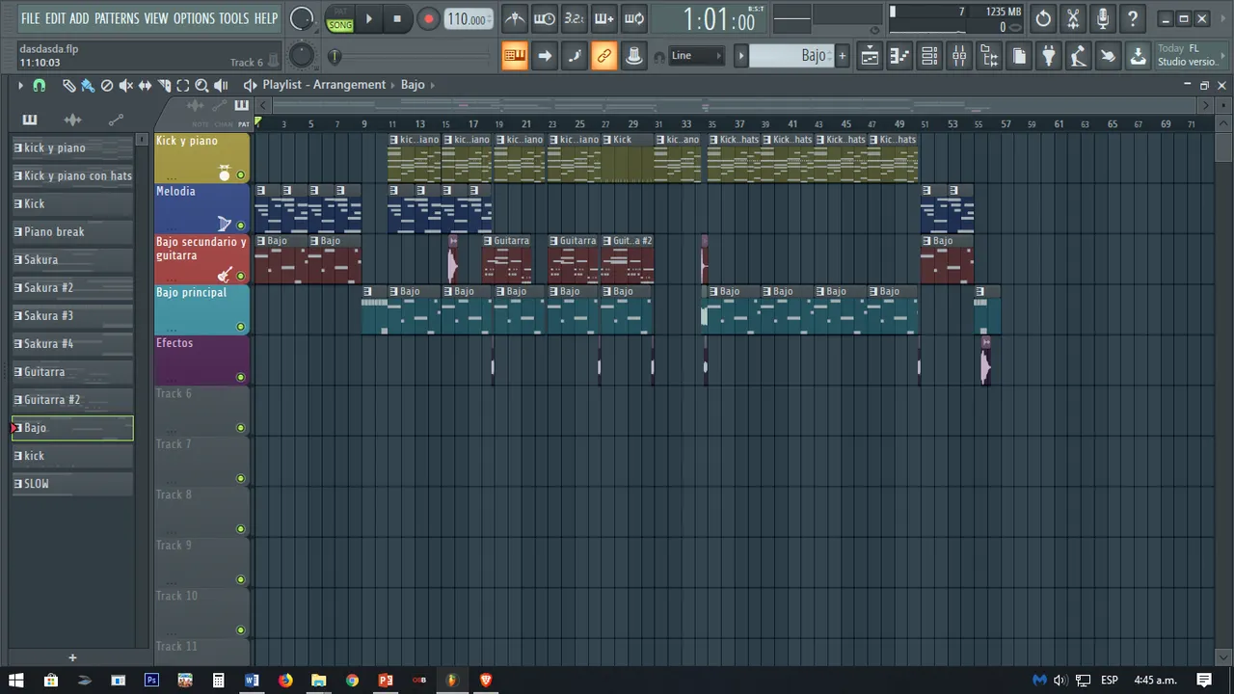Switch Pattern/Song mode button

339,19
